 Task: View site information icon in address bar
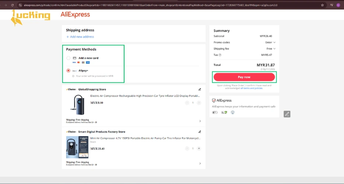click(x=20, y=5)
